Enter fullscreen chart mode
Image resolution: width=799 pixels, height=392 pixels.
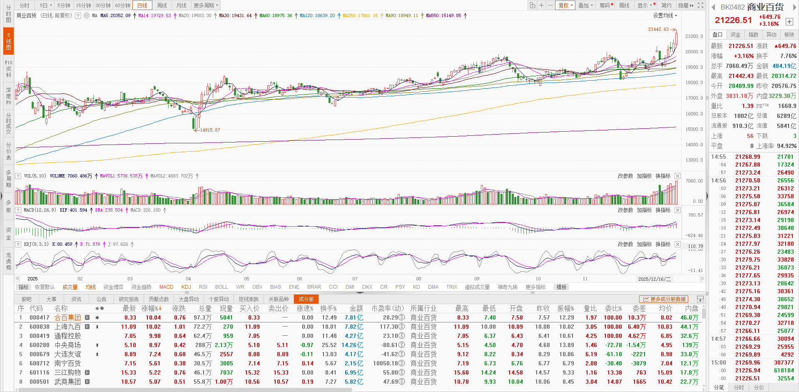click(x=701, y=5)
